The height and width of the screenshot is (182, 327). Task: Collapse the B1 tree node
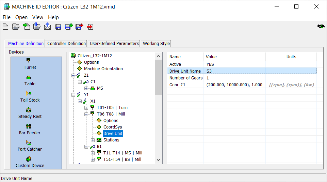(86, 147)
